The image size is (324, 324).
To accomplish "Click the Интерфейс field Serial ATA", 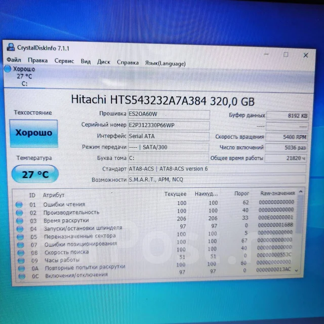I will [x=169, y=136].
